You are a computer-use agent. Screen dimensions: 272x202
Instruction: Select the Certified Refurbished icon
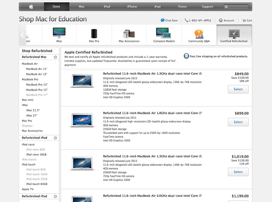pyautogui.click(x=234, y=34)
